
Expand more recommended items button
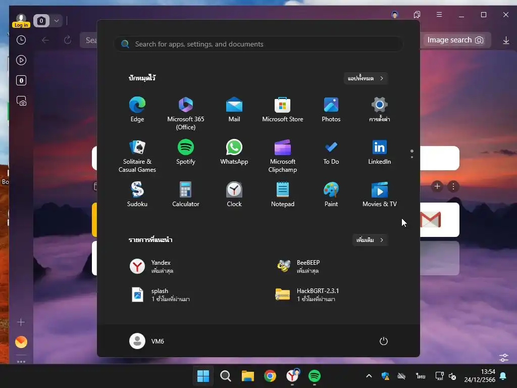click(x=370, y=240)
